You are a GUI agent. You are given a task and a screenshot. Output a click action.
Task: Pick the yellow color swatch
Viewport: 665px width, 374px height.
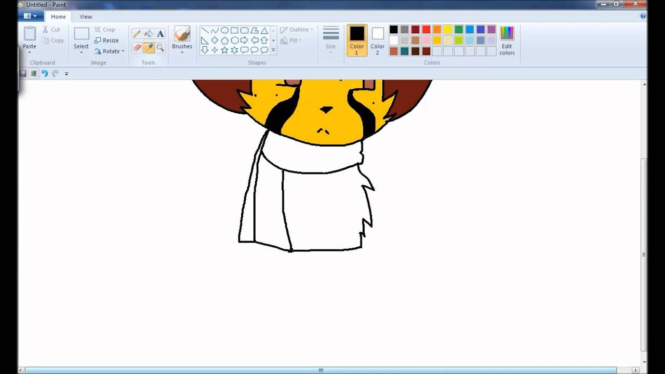tap(448, 30)
